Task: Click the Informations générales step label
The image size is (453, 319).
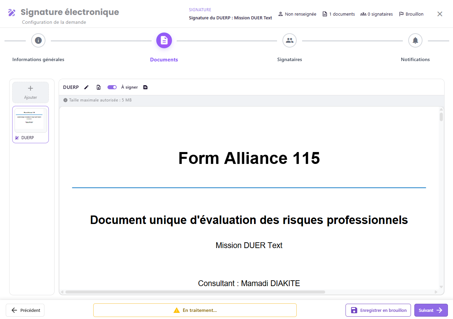Action: tap(38, 59)
